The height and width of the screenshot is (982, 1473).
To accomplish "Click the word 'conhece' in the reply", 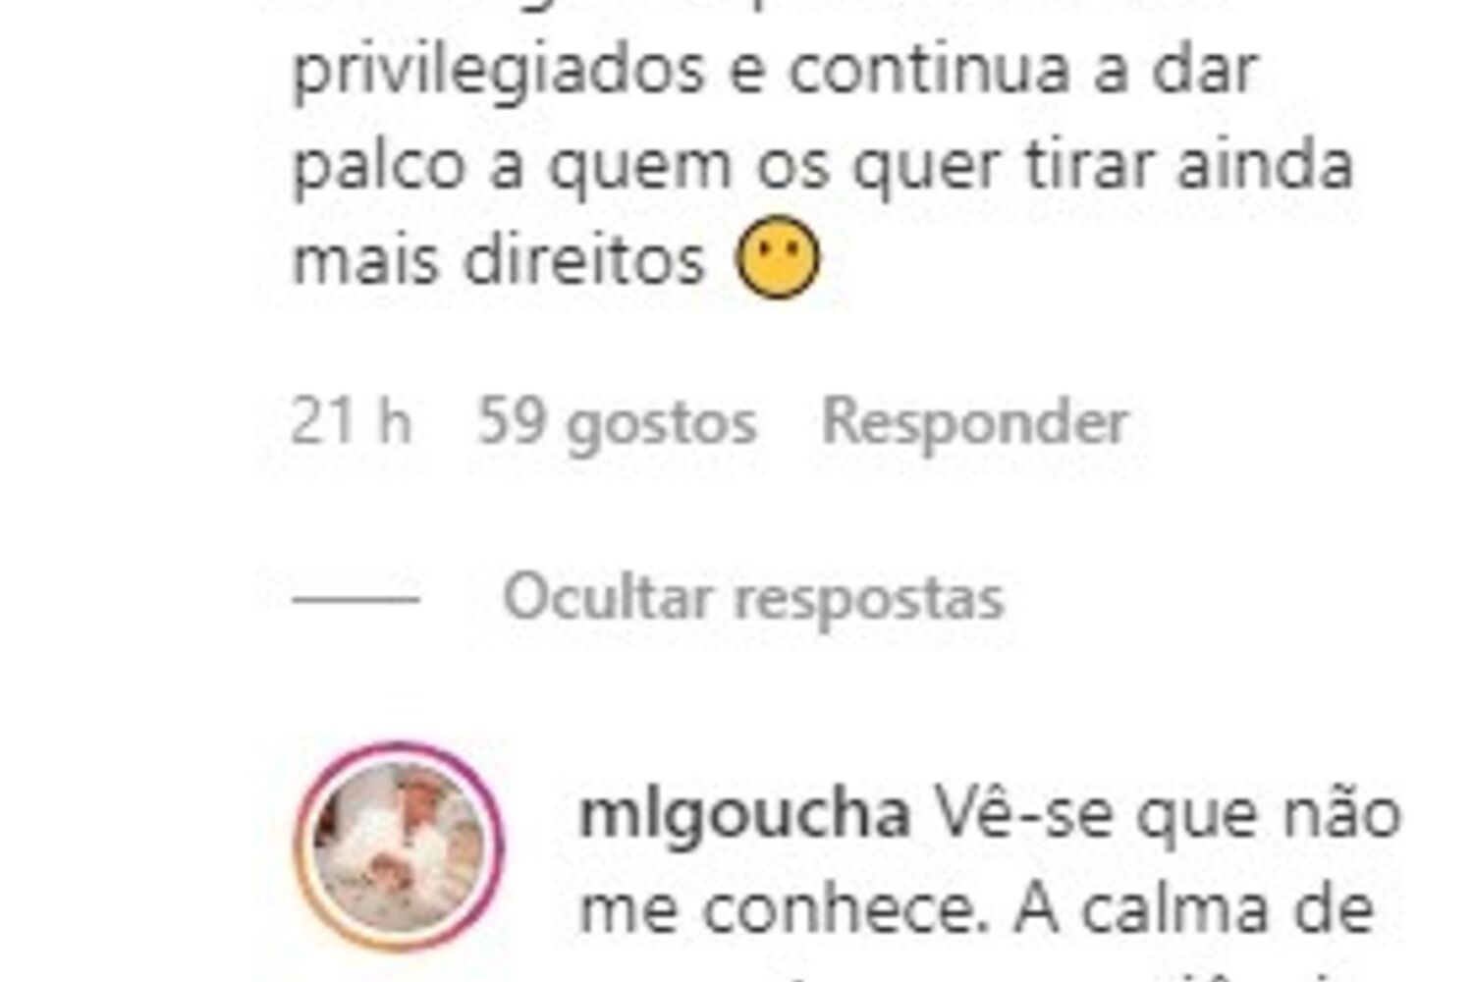I will click(x=844, y=910).
